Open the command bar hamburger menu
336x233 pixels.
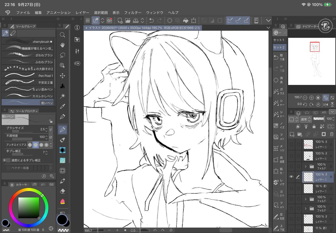(88, 20)
